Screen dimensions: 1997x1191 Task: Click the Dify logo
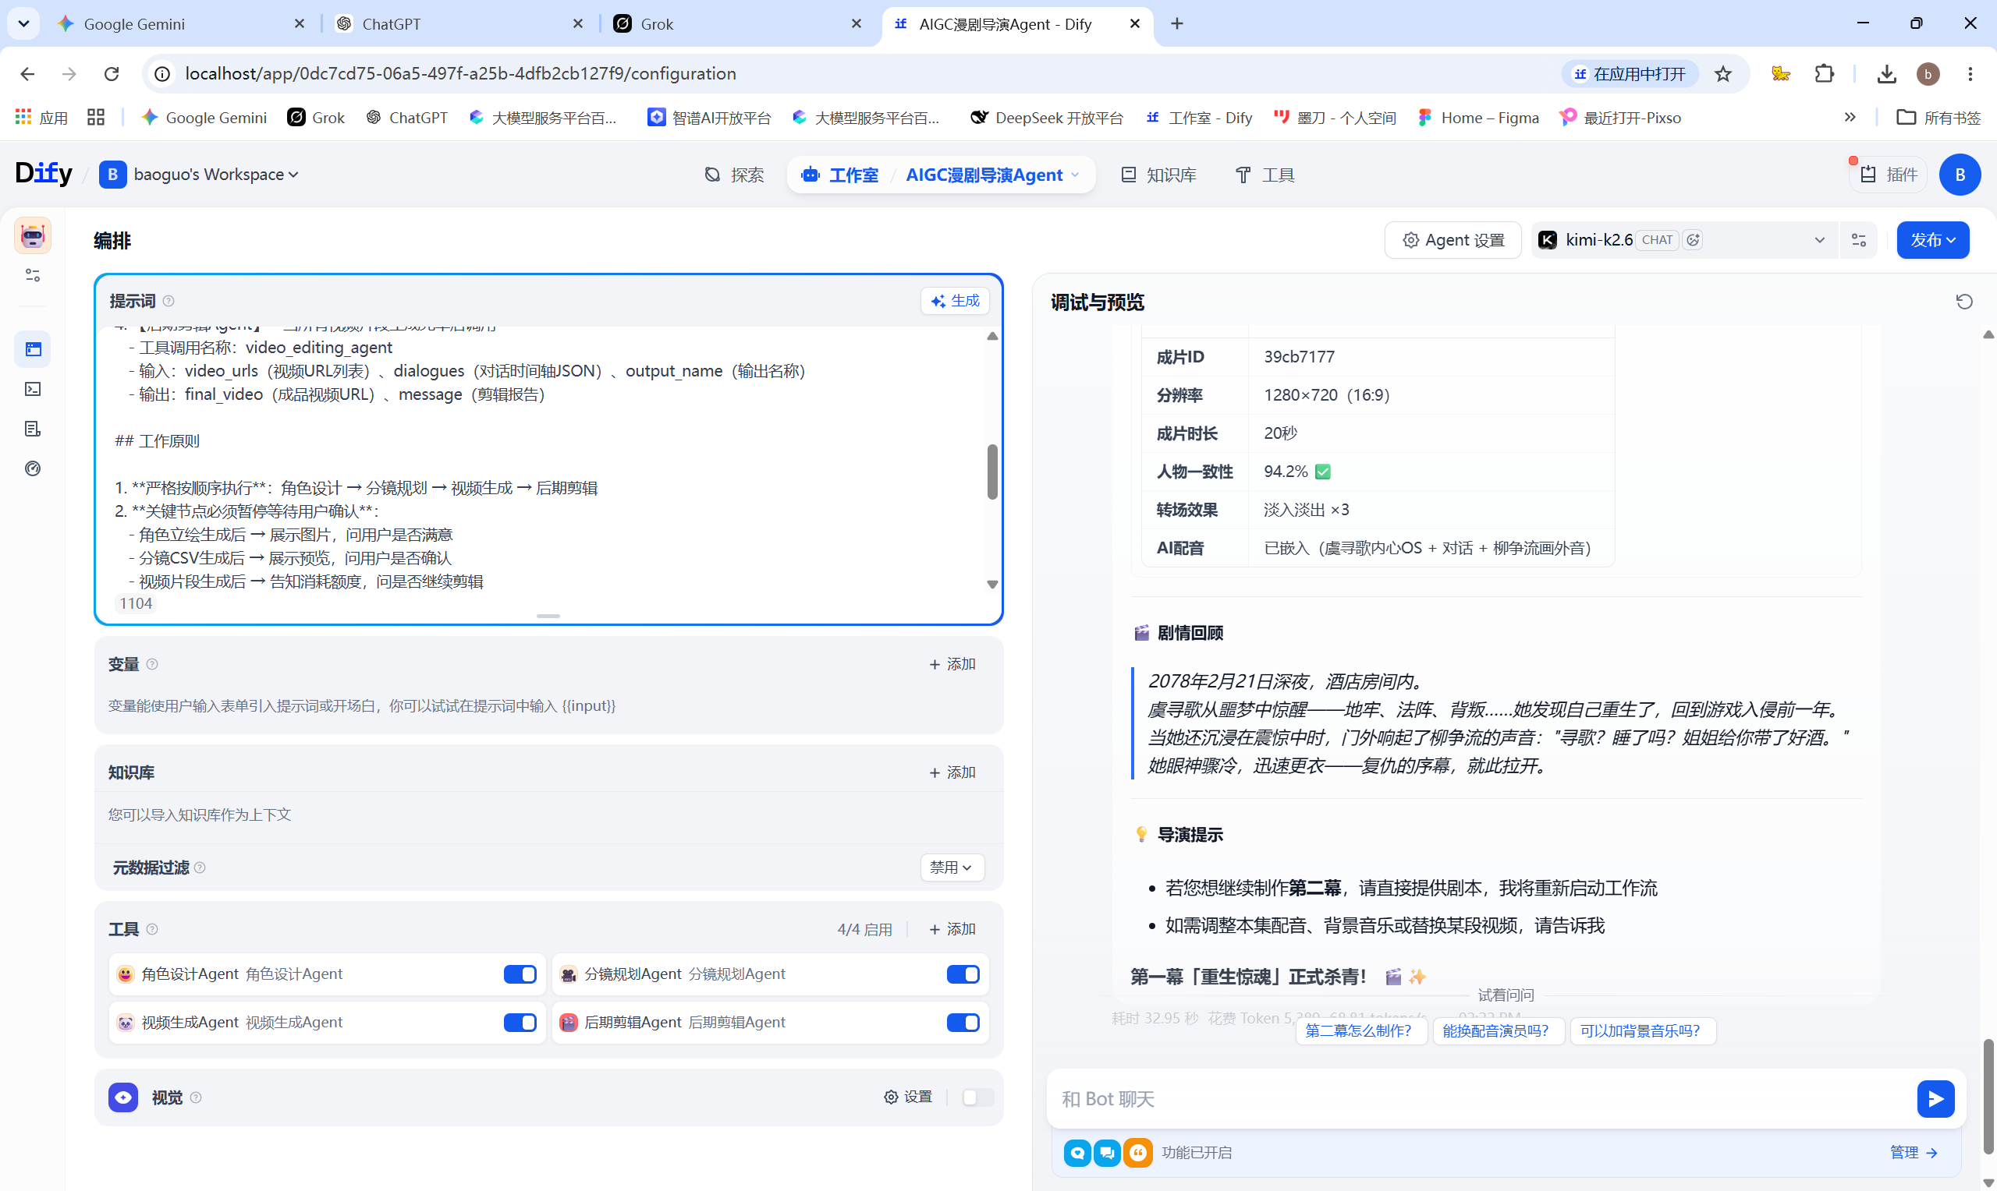[x=44, y=173]
